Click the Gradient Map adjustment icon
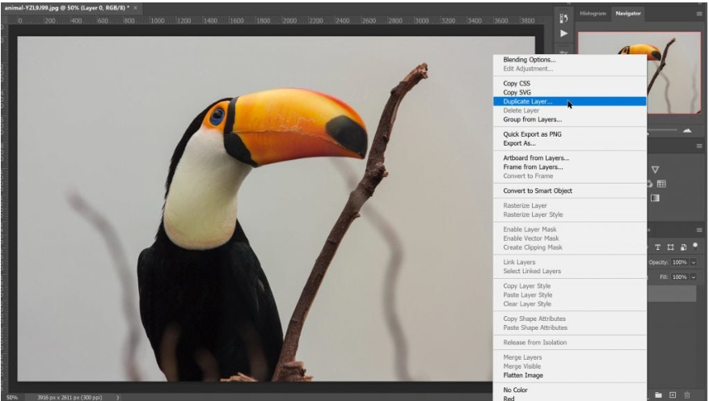This screenshot has height=401, width=709. pos(655,198)
